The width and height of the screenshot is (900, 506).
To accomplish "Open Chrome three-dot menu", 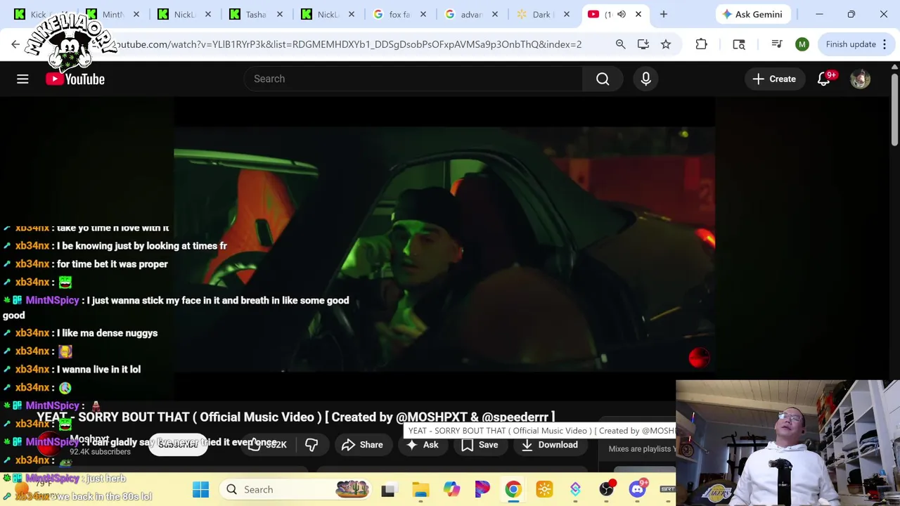I will coord(885,44).
